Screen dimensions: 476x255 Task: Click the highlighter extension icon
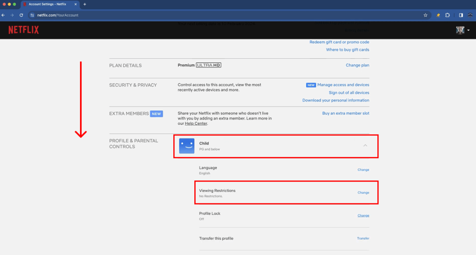click(x=438, y=15)
